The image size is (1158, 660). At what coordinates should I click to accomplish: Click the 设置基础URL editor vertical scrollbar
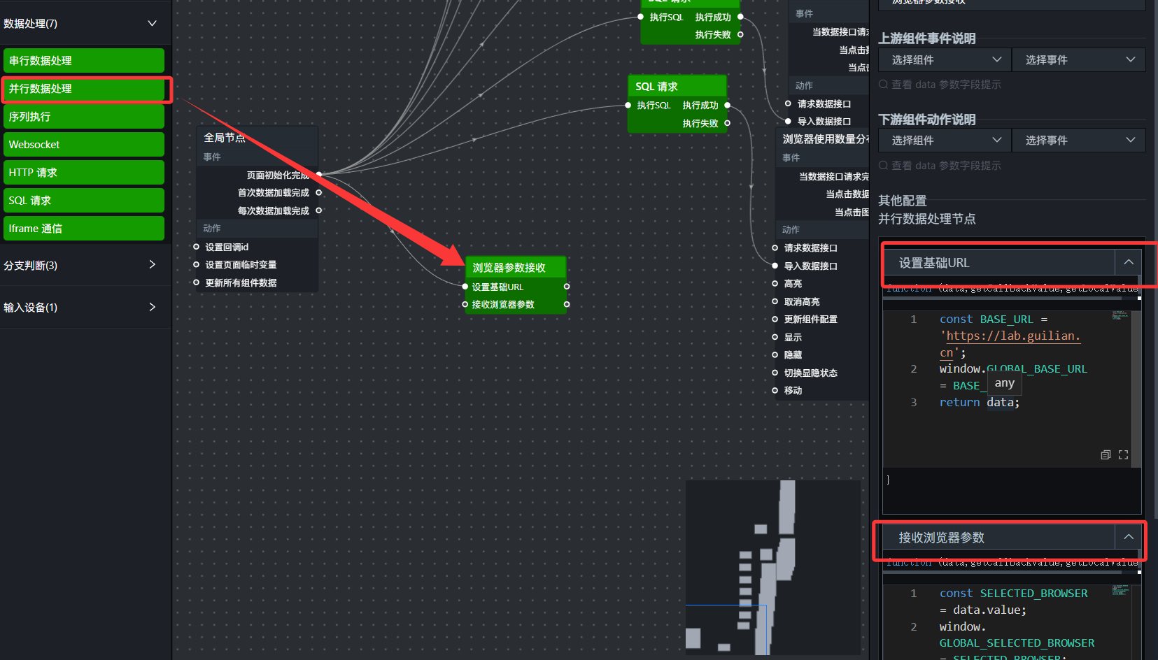pos(1136,389)
